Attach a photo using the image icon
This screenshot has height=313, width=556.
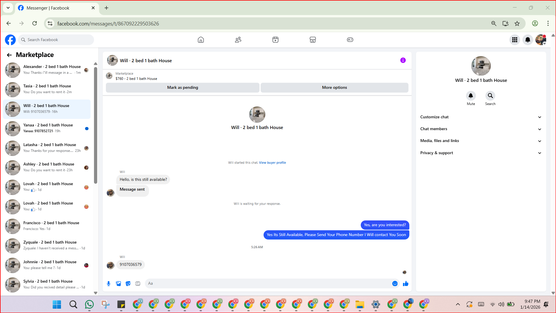point(118,283)
